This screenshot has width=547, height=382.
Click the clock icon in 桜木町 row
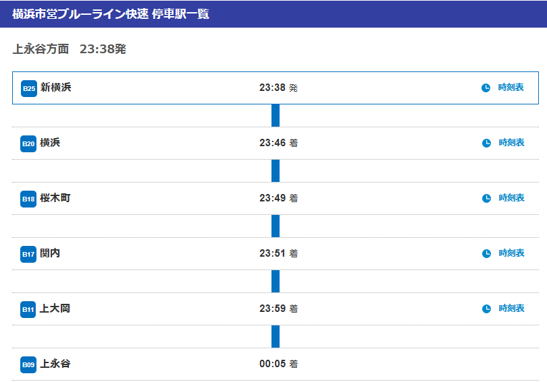pos(486,198)
